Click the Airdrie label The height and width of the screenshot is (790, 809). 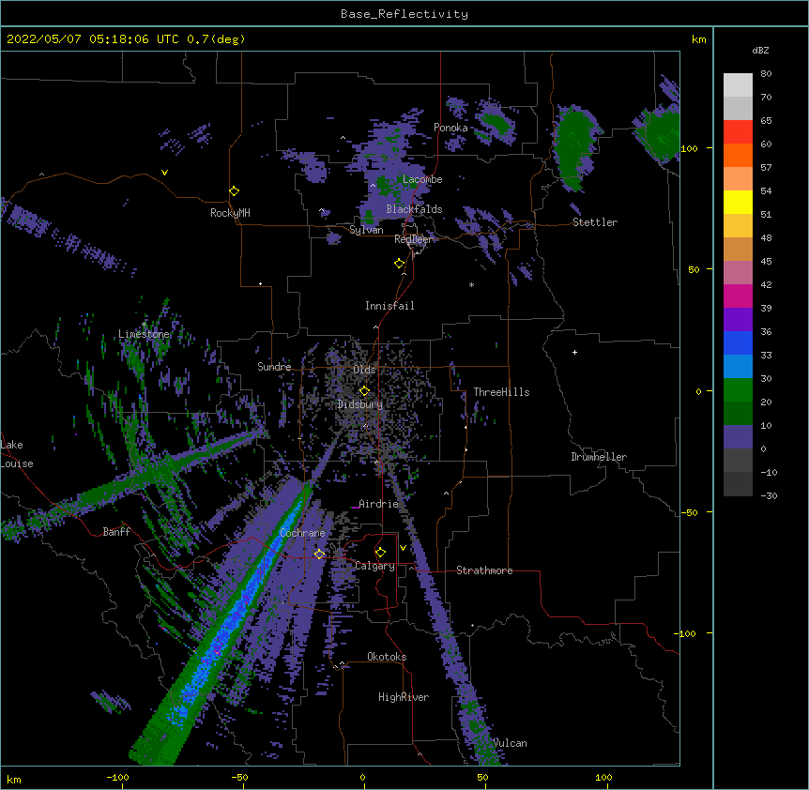[x=379, y=504]
